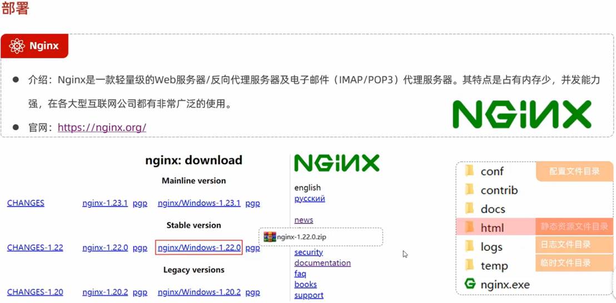Image resolution: width=616 pixels, height=303 pixels.
Task: Open the faq link
Action: point(300,274)
